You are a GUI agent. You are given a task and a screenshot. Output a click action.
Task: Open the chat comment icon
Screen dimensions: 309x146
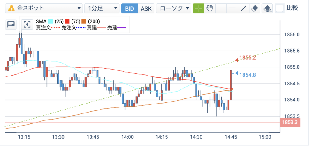(11, 24)
